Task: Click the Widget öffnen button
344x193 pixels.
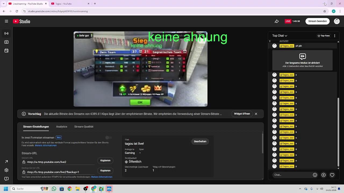Action: [242, 114]
